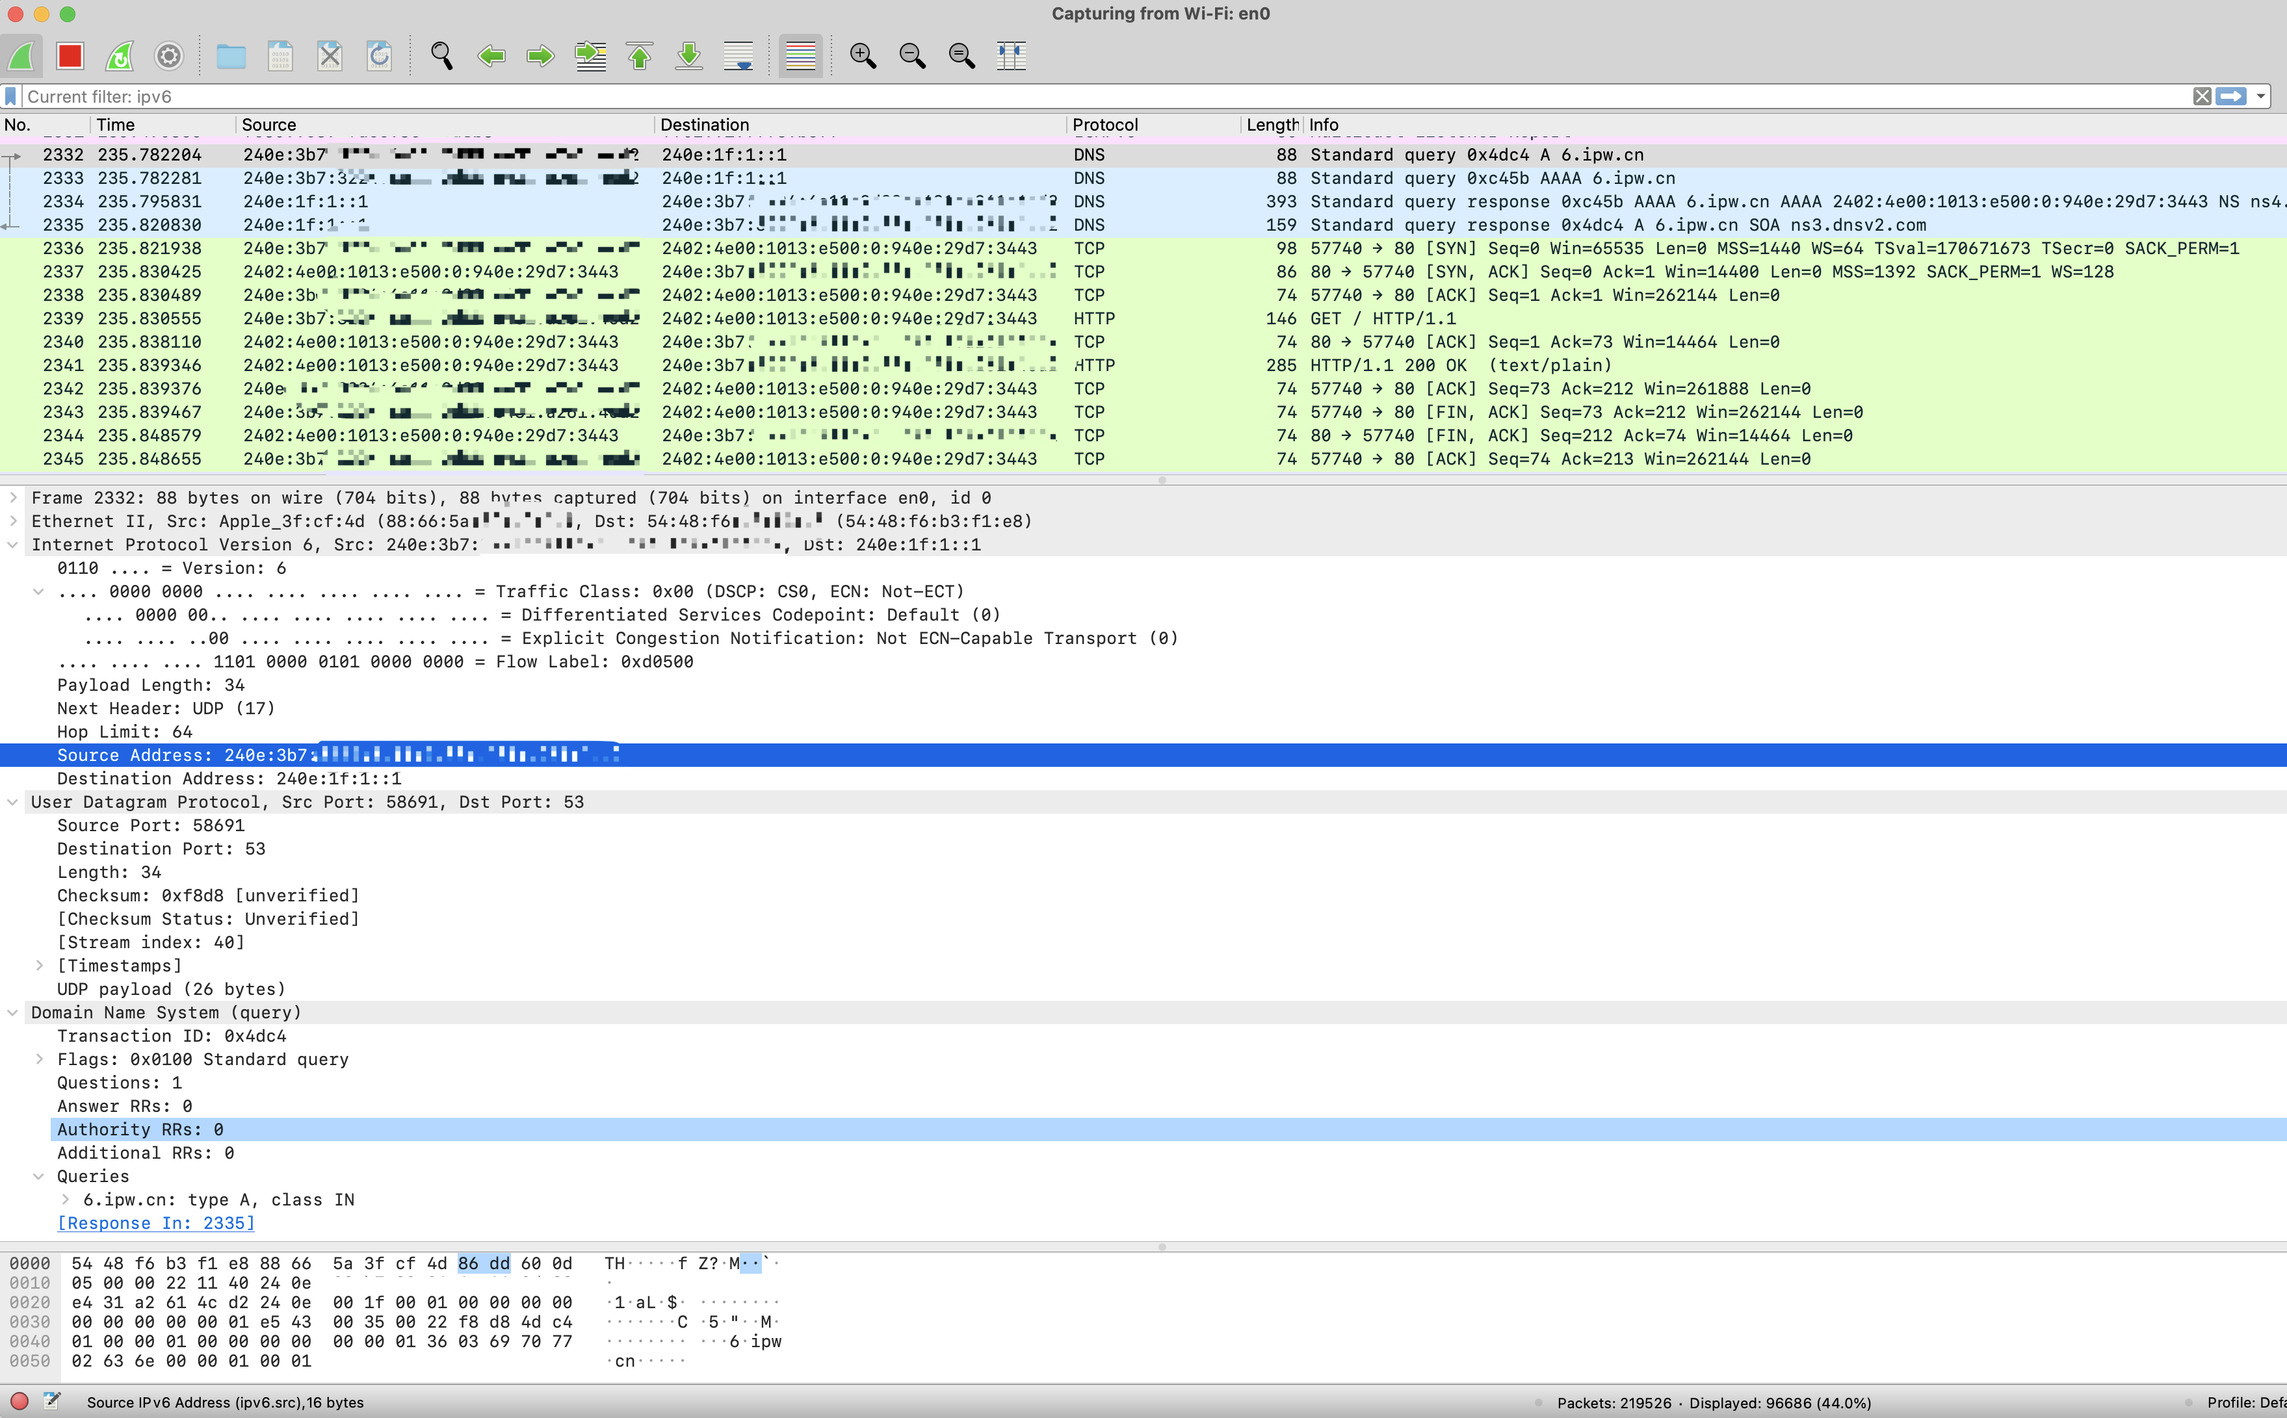Image resolution: width=2287 pixels, height=1418 pixels.
Task: Select packet 2333 AAAA query row
Action: (x=1143, y=178)
